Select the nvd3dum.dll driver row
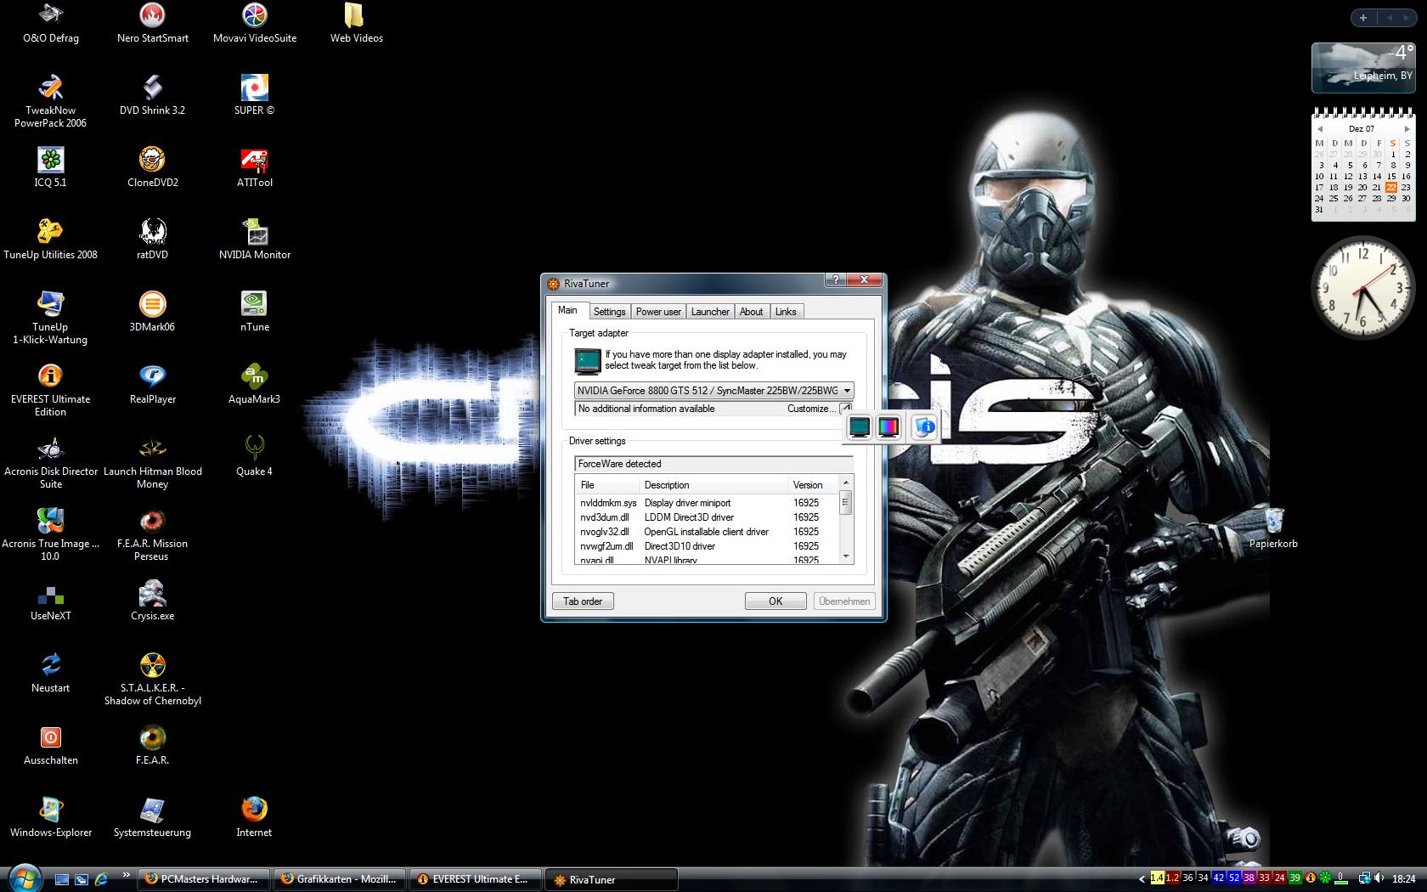 click(x=707, y=517)
